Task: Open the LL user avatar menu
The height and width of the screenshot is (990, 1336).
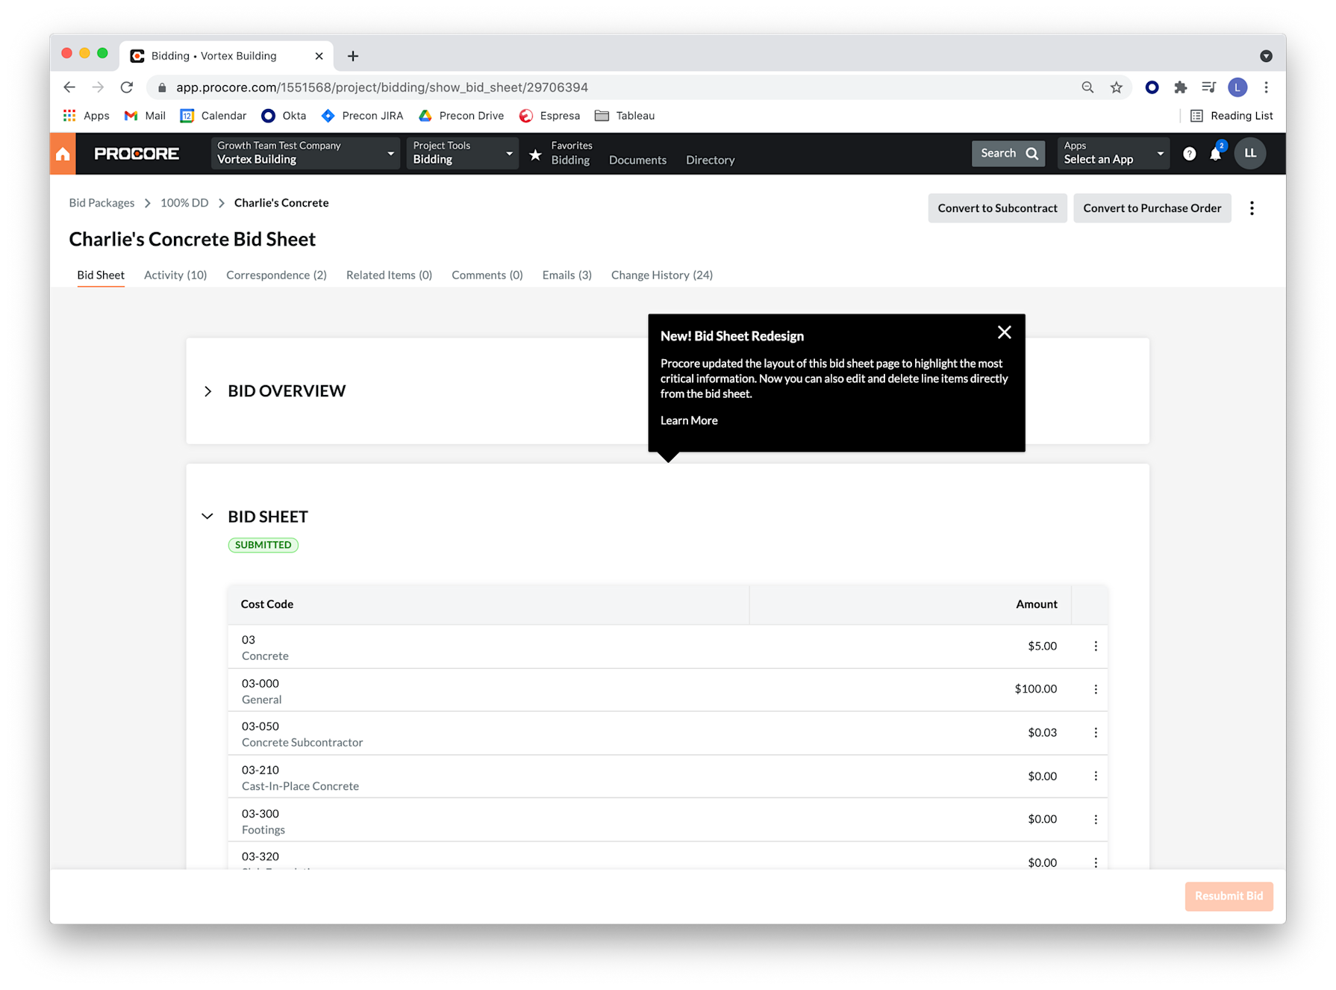Action: (1250, 154)
